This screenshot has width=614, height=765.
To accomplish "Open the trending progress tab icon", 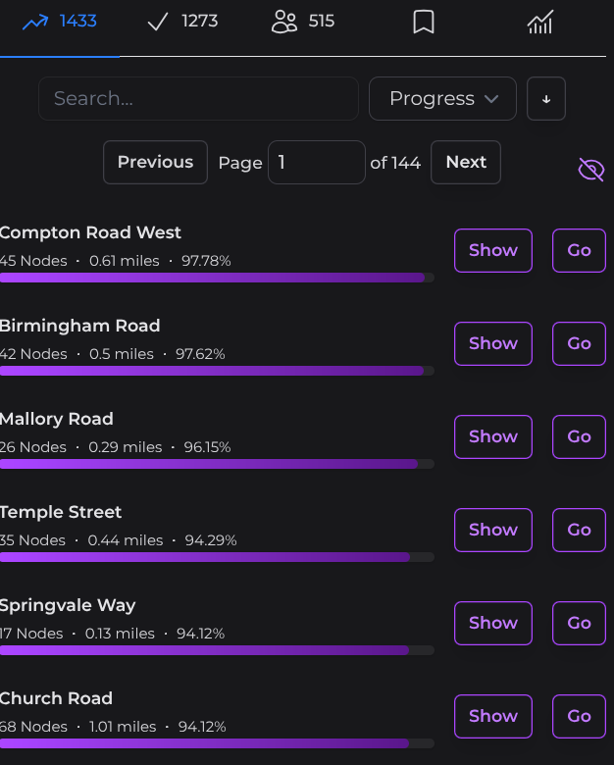I will point(35,22).
